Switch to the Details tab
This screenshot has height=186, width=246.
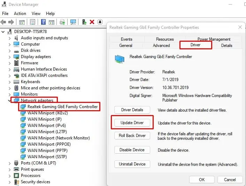(226, 46)
